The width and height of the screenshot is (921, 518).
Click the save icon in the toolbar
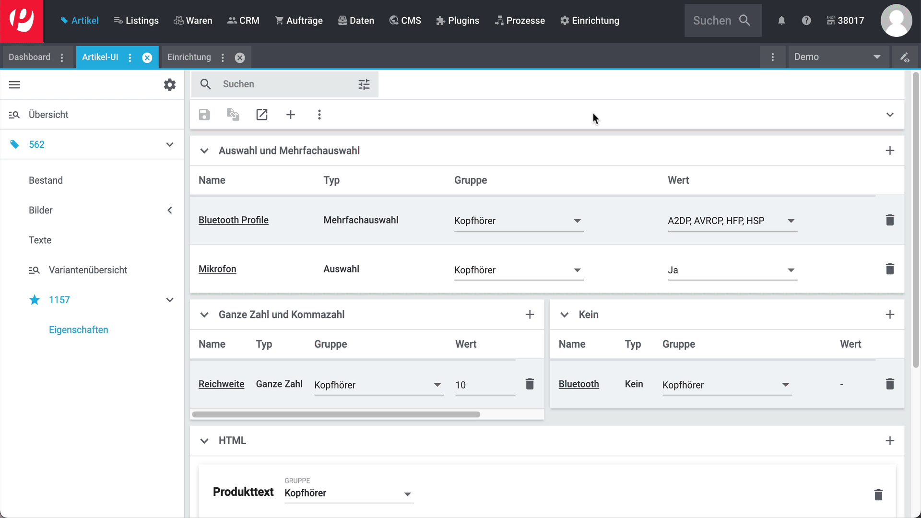204,115
